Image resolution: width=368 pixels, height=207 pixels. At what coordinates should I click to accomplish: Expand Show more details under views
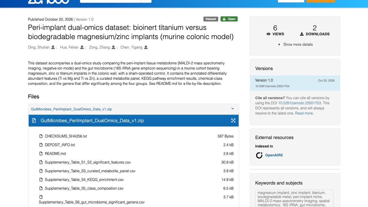click(x=295, y=45)
